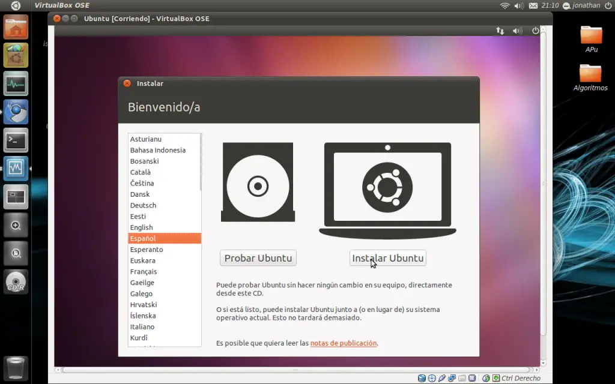Click VirtualBox USB devices status icon
This screenshot has height=384, width=615.
pos(442,378)
